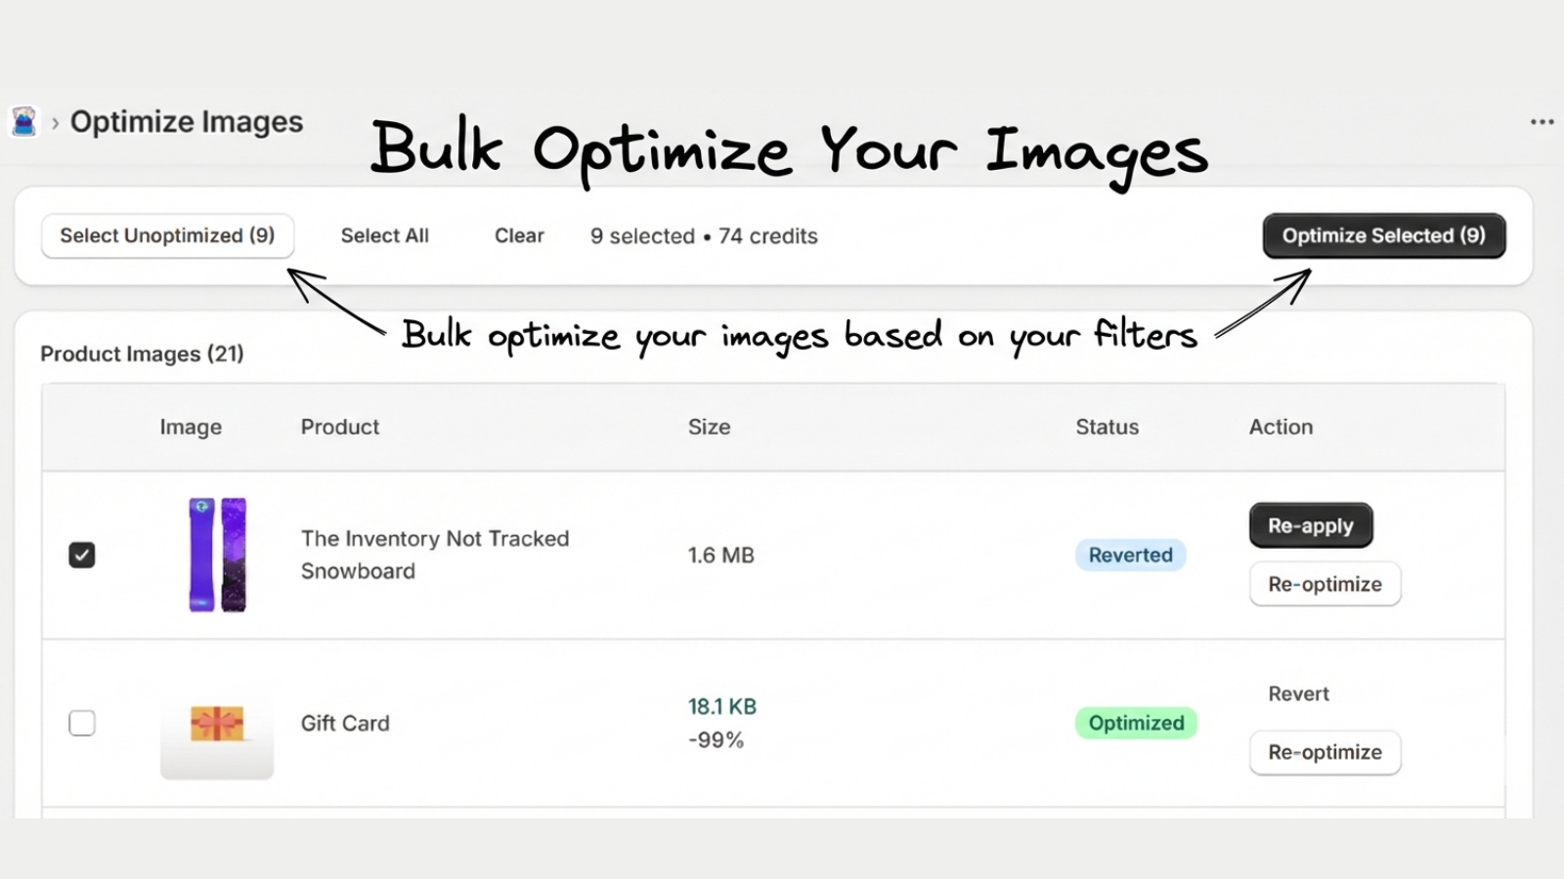The image size is (1564, 879).
Task: Click Optimize Selected (9)
Action: click(x=1383, y=235)
